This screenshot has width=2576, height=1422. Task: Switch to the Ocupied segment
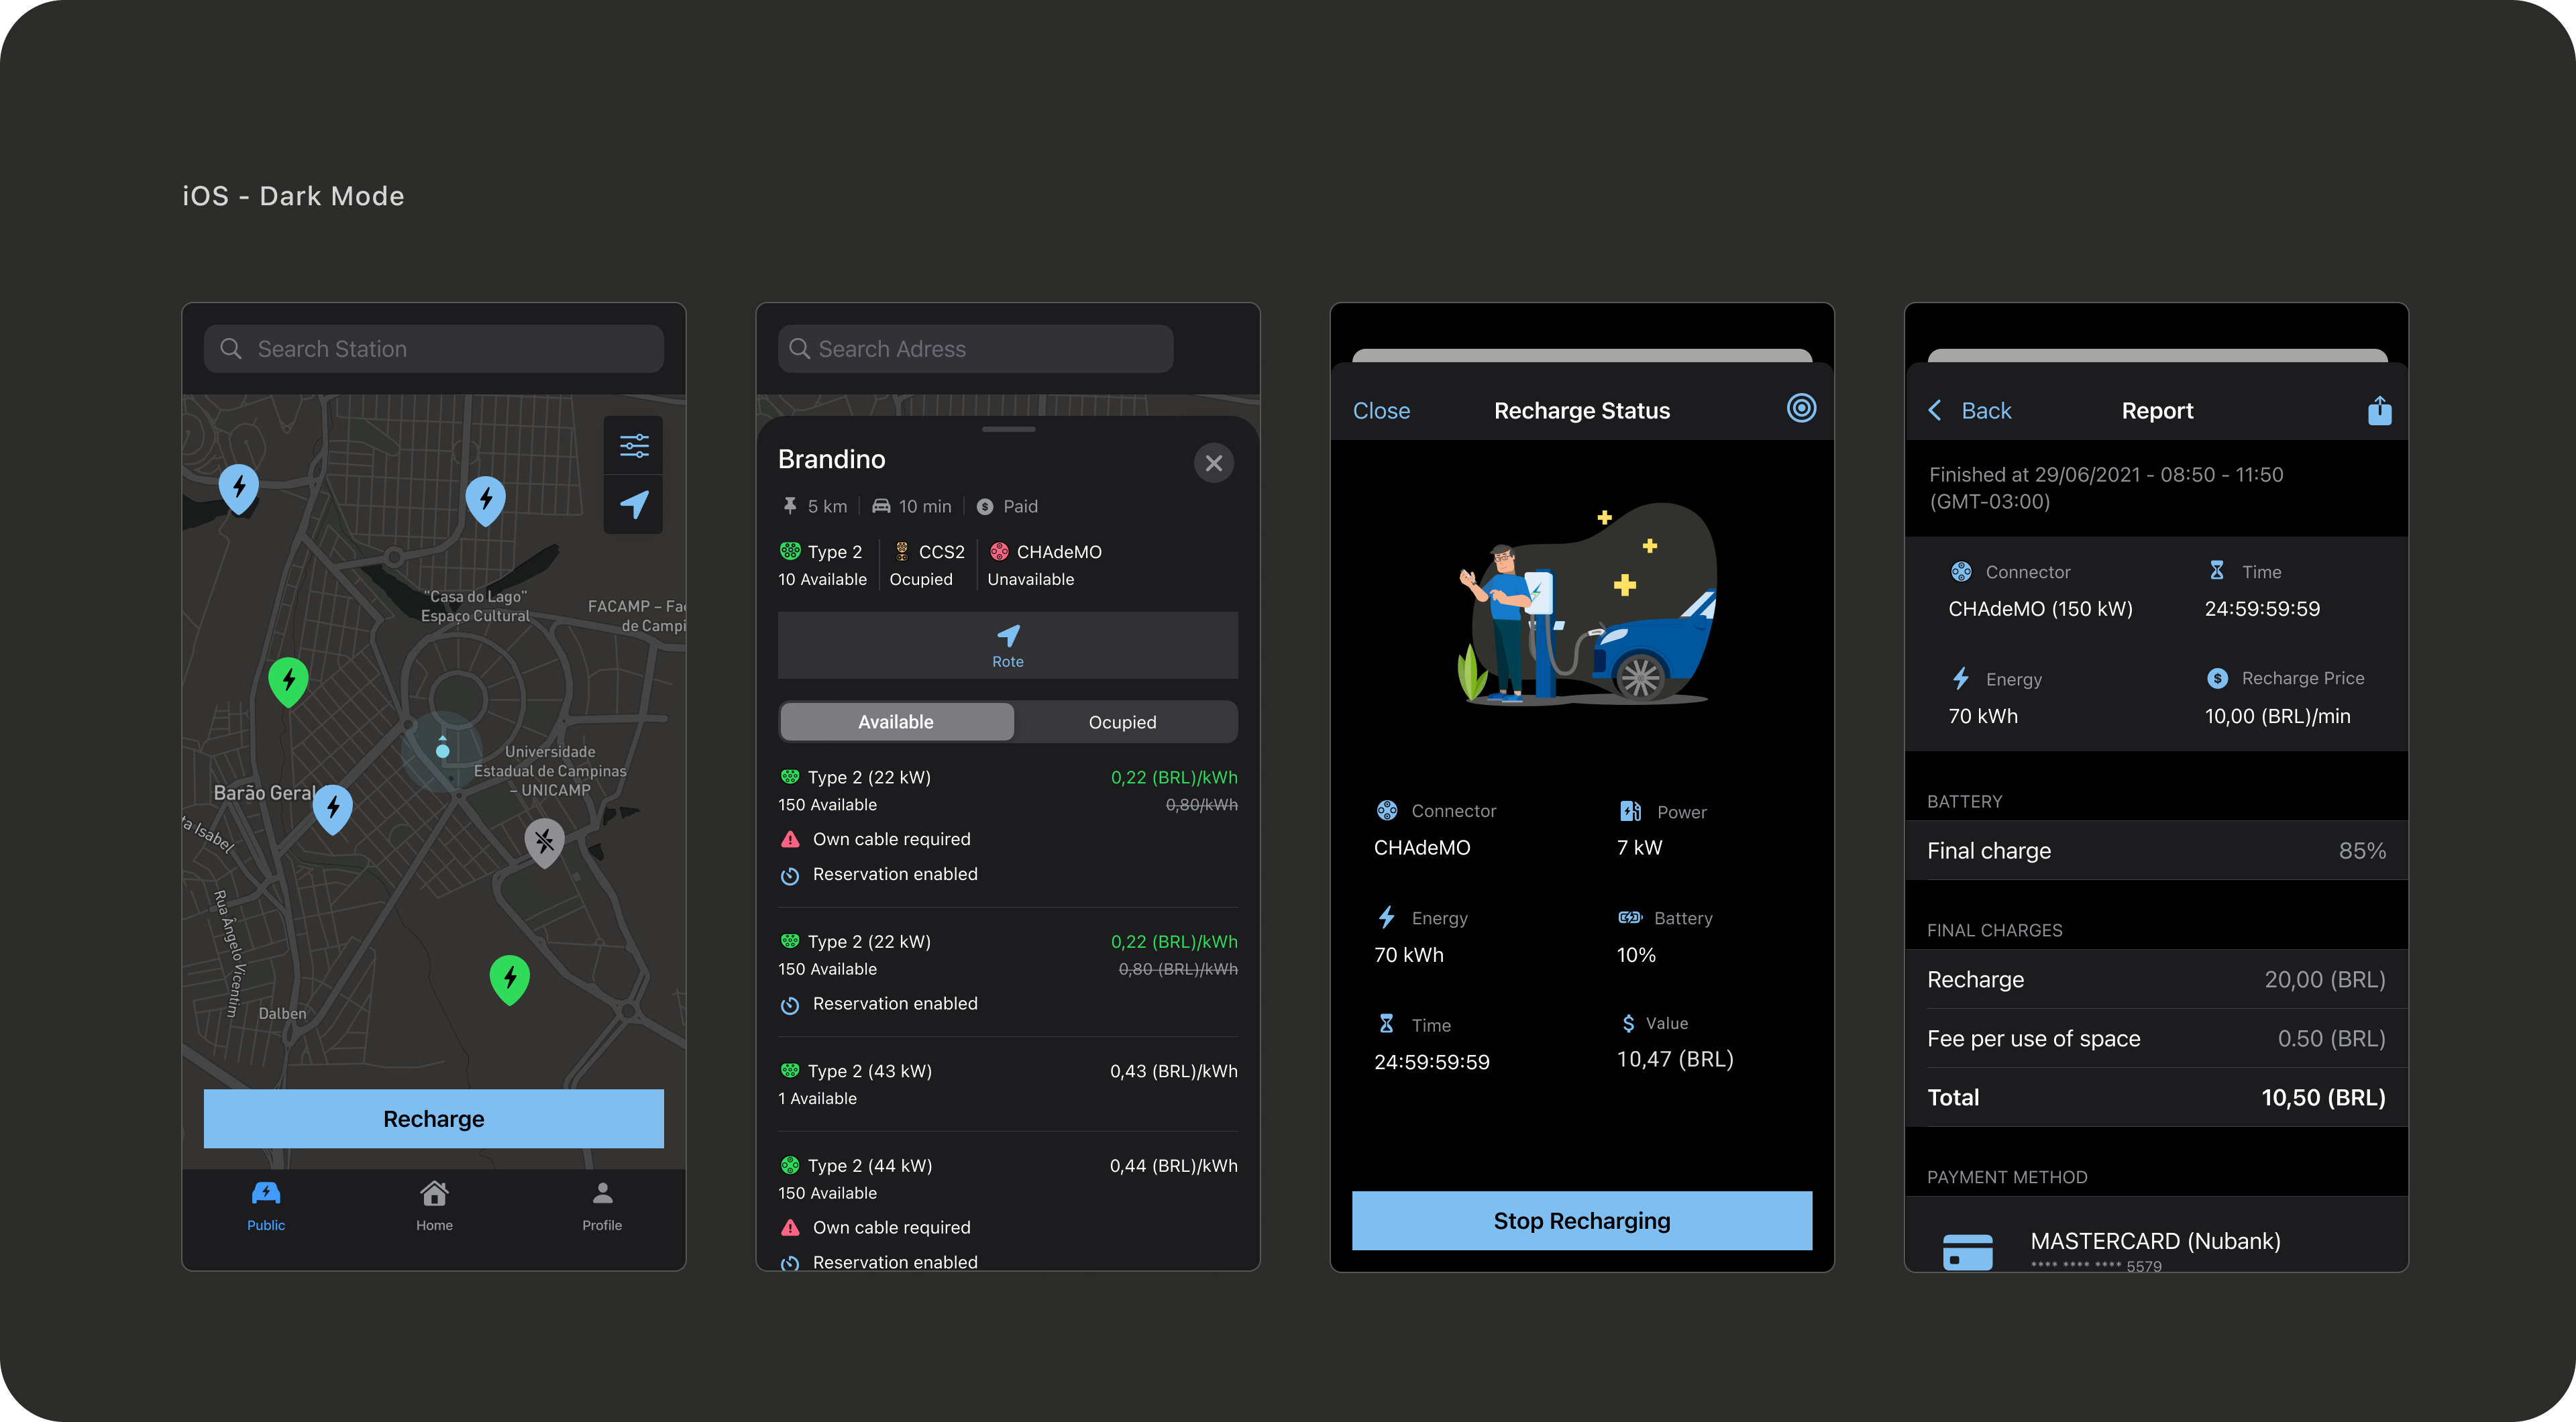1122,722
